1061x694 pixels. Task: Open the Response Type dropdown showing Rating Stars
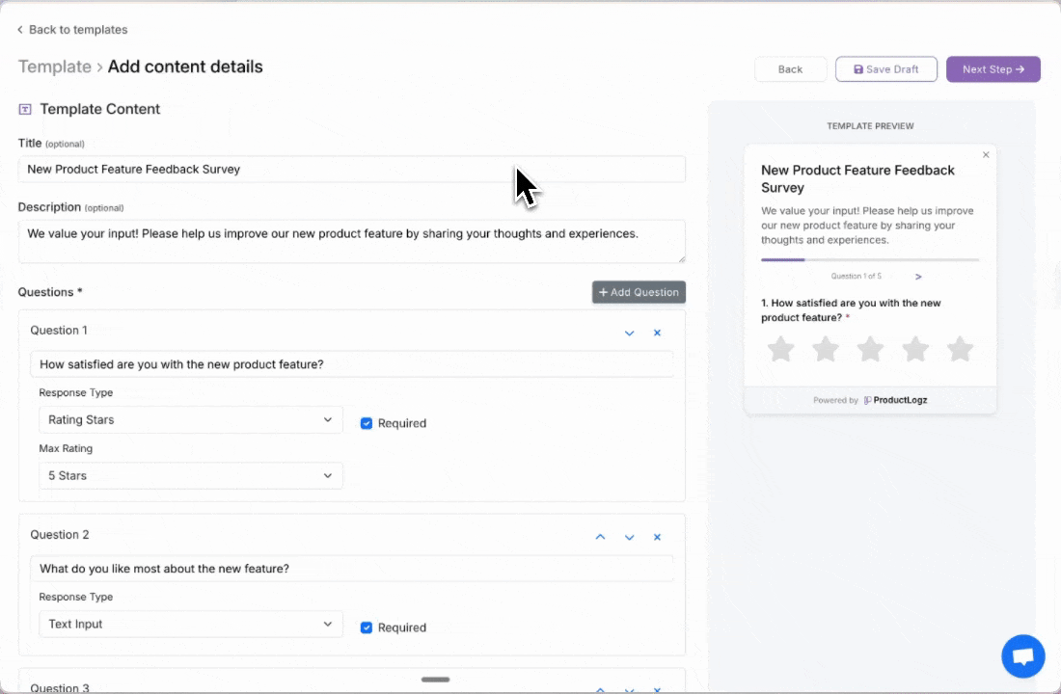tap(190, 419)
